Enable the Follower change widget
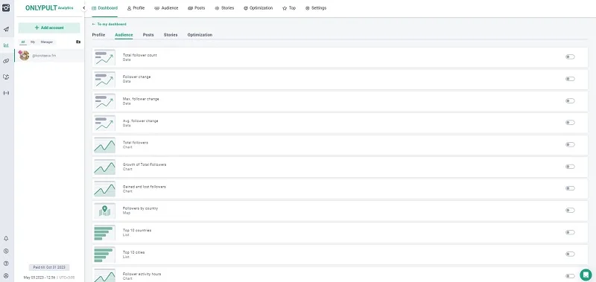The width and height of the screenshot is (596, 282). (x=570, y=79)
